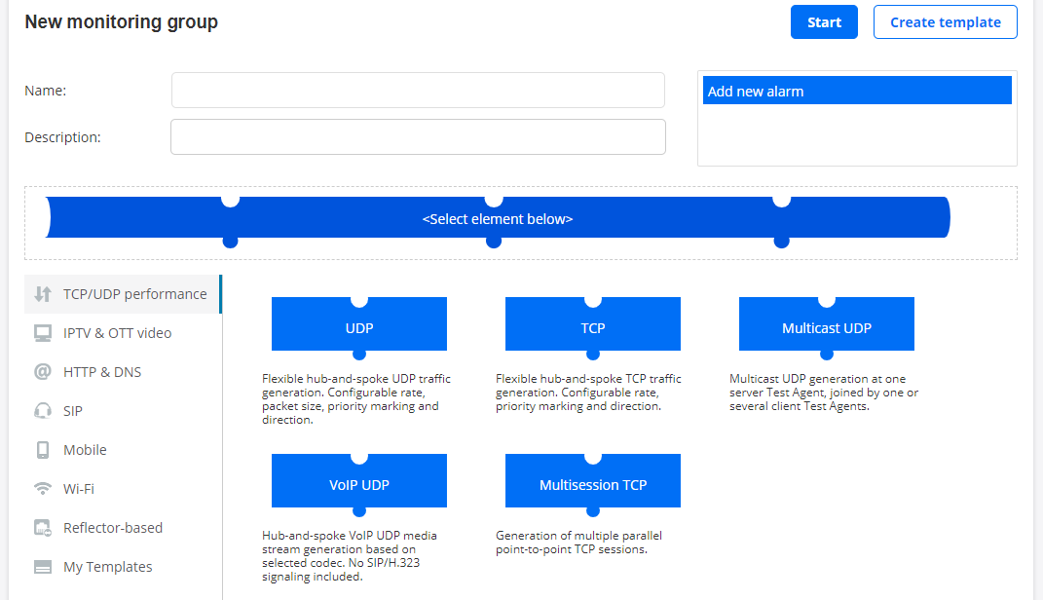Viewport: 1043px width, 600px height.
Task: Click the IPTV & OTT video monitor icon
Action: [x=42, y=333]
